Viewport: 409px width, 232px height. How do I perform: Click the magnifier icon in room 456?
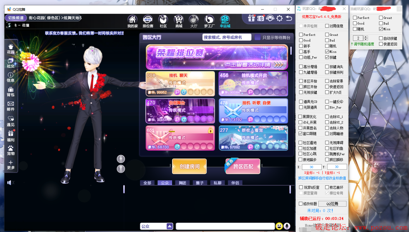point(250,92)
